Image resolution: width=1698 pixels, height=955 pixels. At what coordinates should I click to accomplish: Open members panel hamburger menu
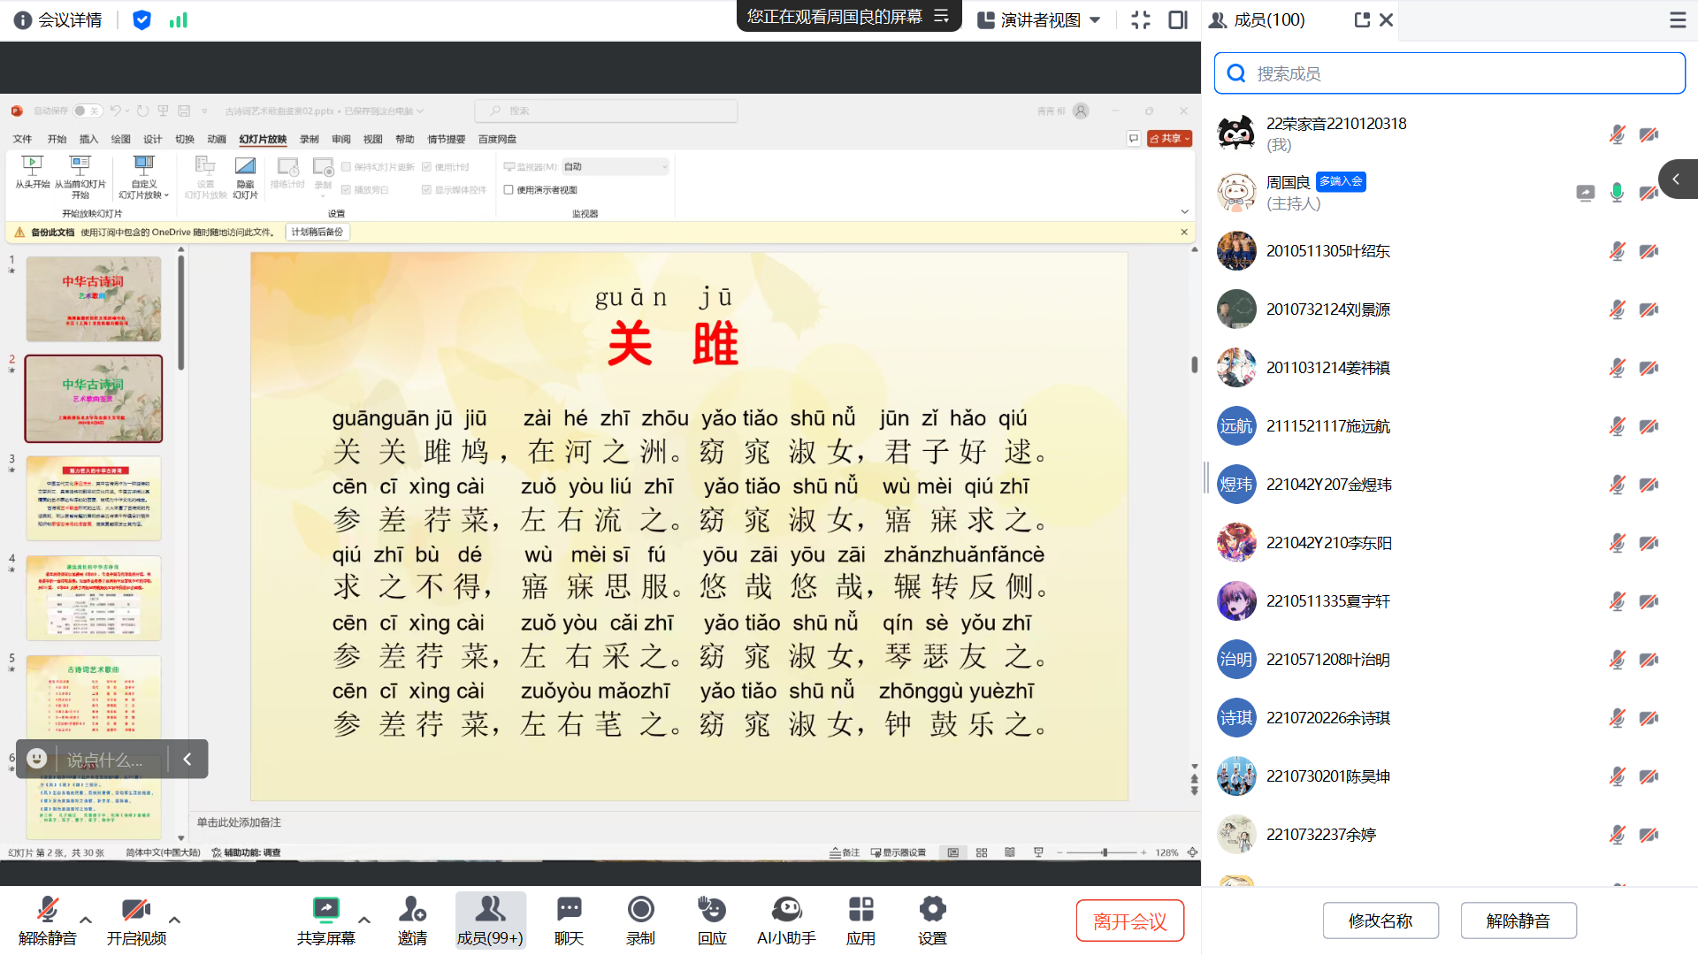pyautogui.click(x=1678, y=19)
